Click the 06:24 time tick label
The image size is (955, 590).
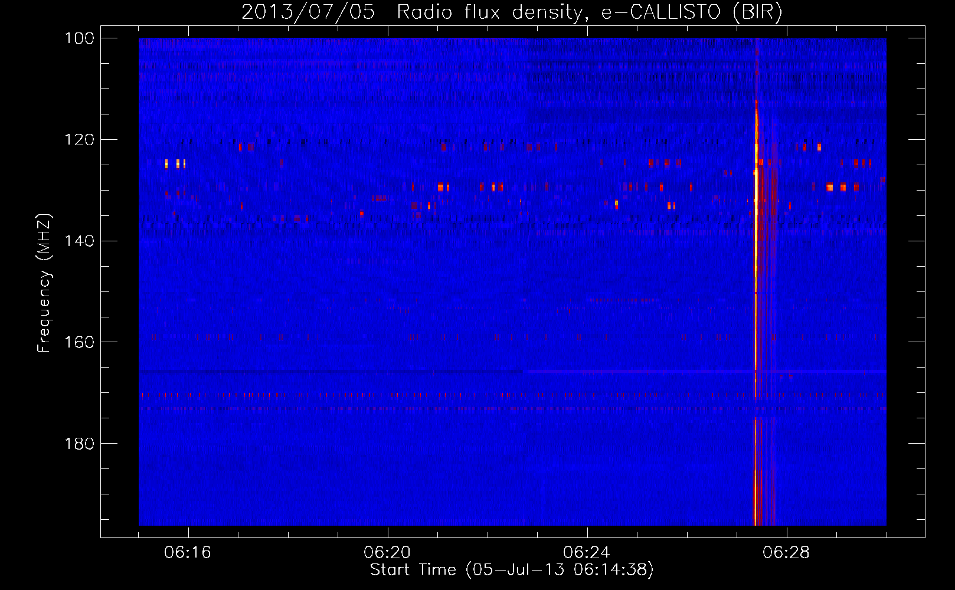click(x=587, y=552)
